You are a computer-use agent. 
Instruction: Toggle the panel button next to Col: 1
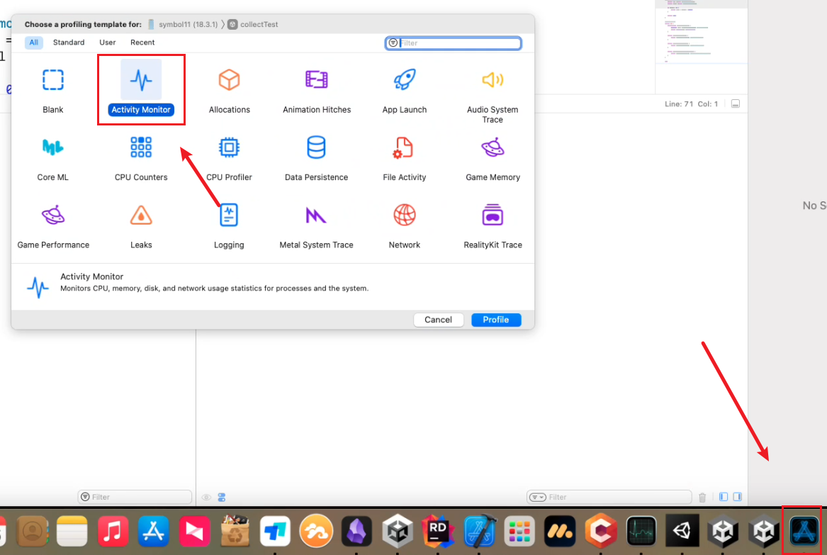(735, 104)
